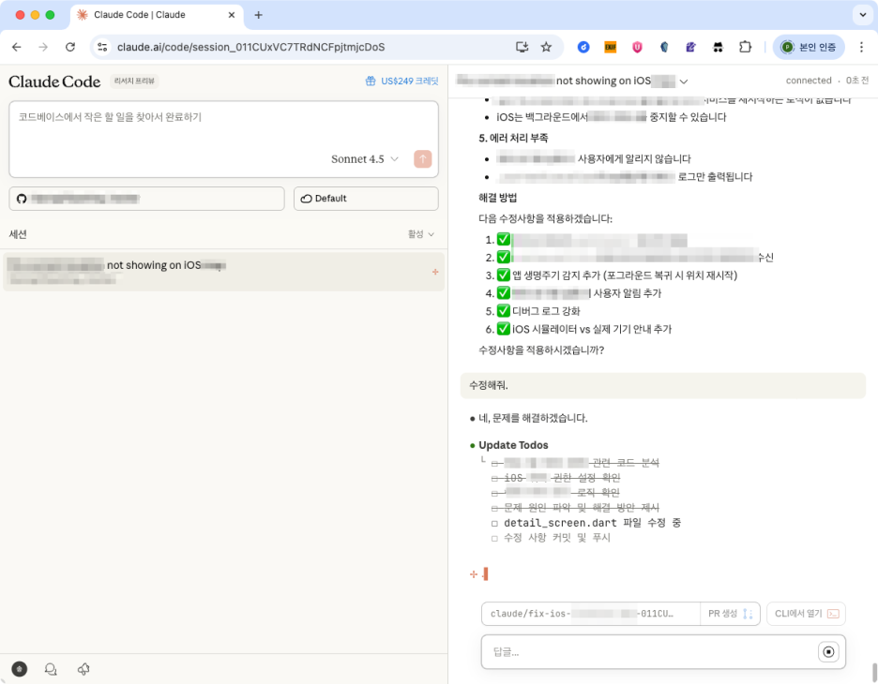Open the Extensions puzzle icon

(x=745, y=47)
